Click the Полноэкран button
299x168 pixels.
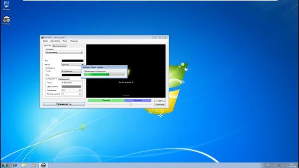point(160,105)
